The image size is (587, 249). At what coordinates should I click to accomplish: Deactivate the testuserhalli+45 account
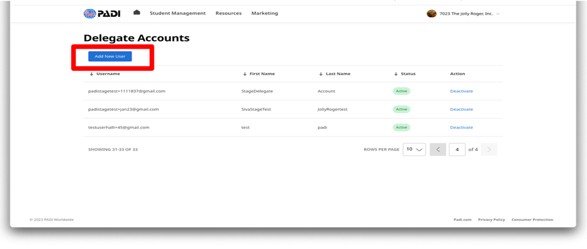click(x=461, y=127)
